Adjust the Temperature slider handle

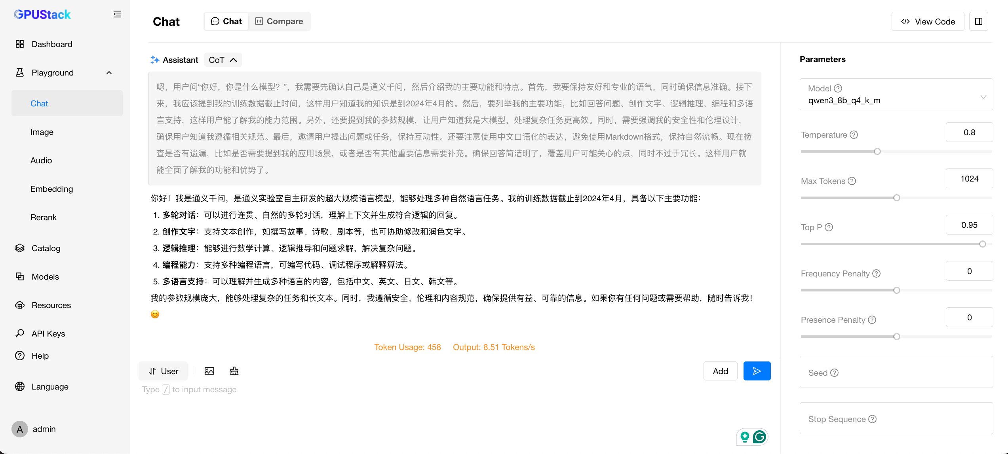(877, 151)
